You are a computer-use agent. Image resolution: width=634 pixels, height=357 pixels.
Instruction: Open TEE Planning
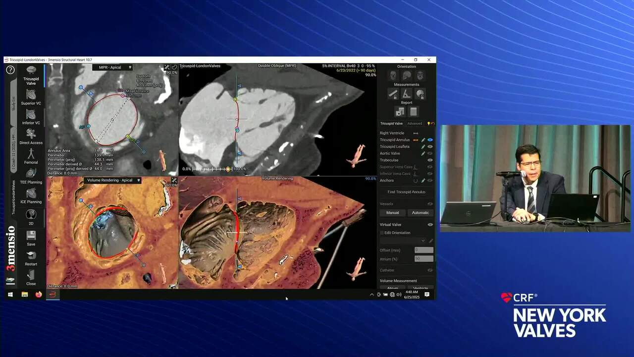coord(31,176)
